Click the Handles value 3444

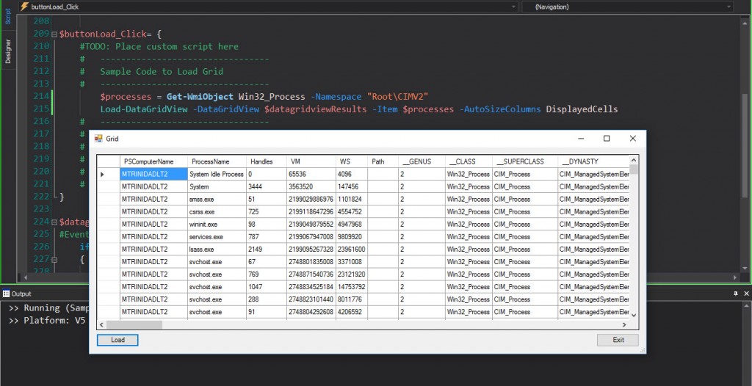click(266, 186)
